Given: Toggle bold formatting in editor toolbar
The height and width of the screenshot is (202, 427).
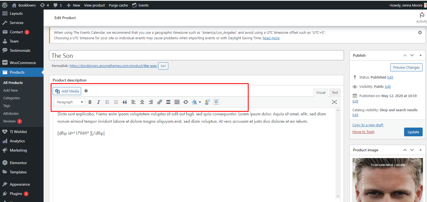Looking at the screenshot, I should [90, 102].
